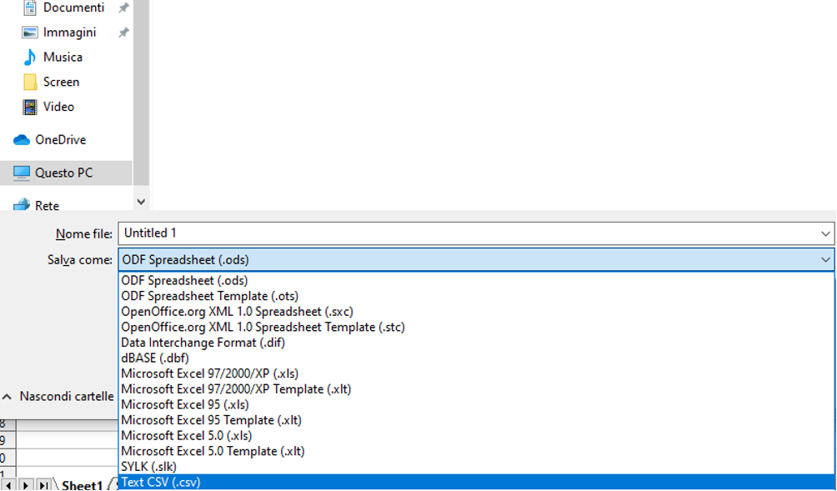Choose Text CSV (.csv) format

click(x=476, y=482)
